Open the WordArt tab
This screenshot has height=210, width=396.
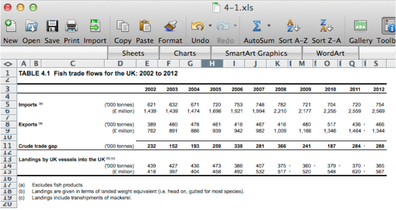click(x=331, y=53)
